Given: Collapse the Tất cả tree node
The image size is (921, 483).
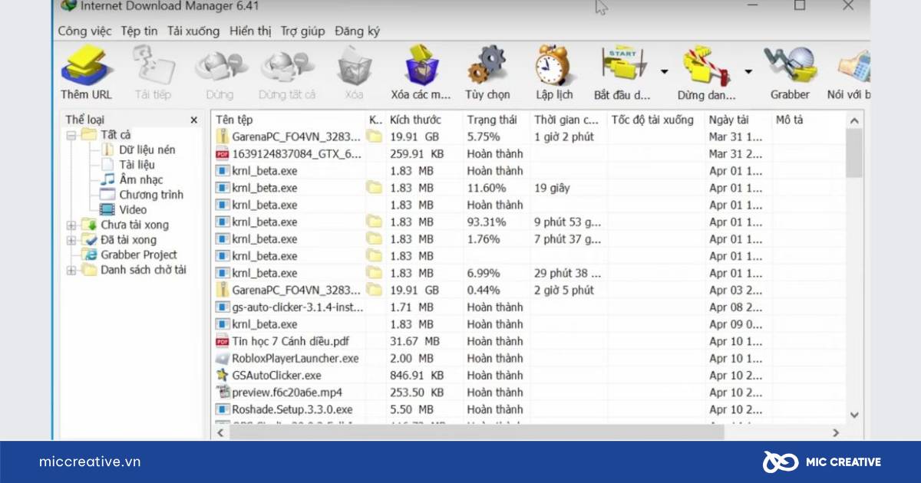Looking at the screenshot, I should [71, 135].
